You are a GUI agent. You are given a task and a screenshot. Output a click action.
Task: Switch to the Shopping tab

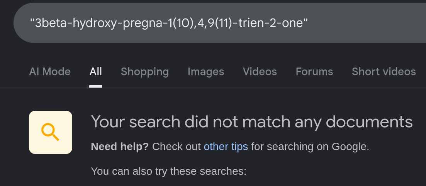point(144,72)
